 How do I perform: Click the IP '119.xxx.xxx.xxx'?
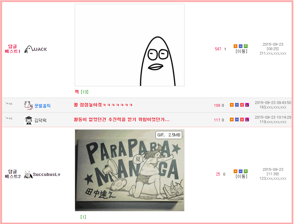[x=273, y=122]
